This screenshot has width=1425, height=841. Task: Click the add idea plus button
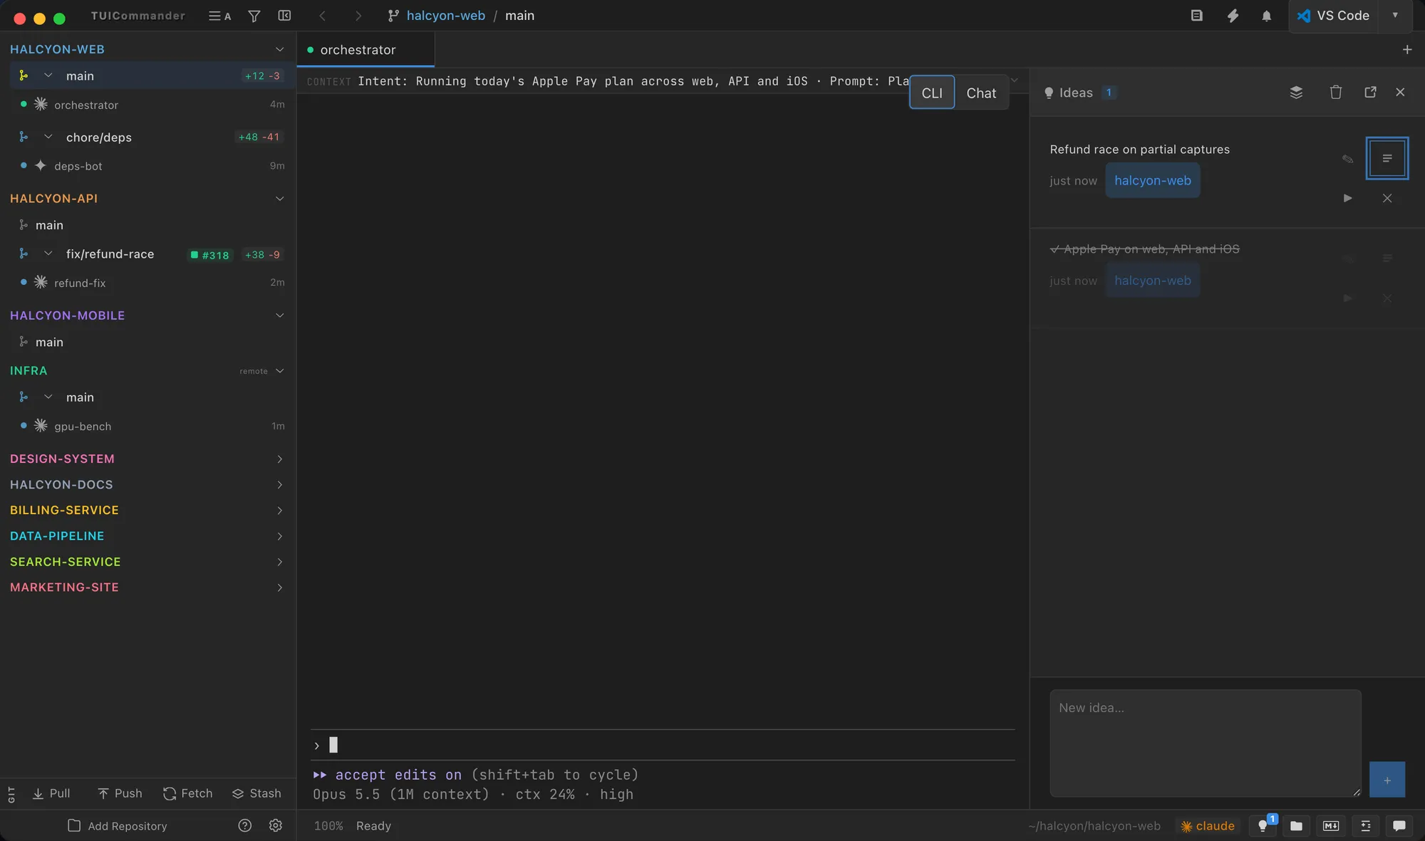pos(1387,780)
